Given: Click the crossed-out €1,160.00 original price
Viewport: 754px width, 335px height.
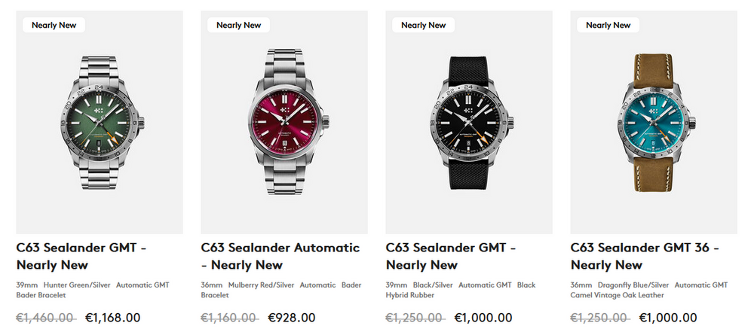Looking at the screenshot, I should click(230, 318).
